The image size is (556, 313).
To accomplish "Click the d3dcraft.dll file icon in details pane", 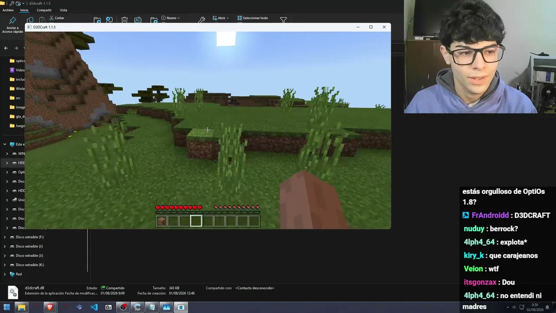I will click(13, 292).
